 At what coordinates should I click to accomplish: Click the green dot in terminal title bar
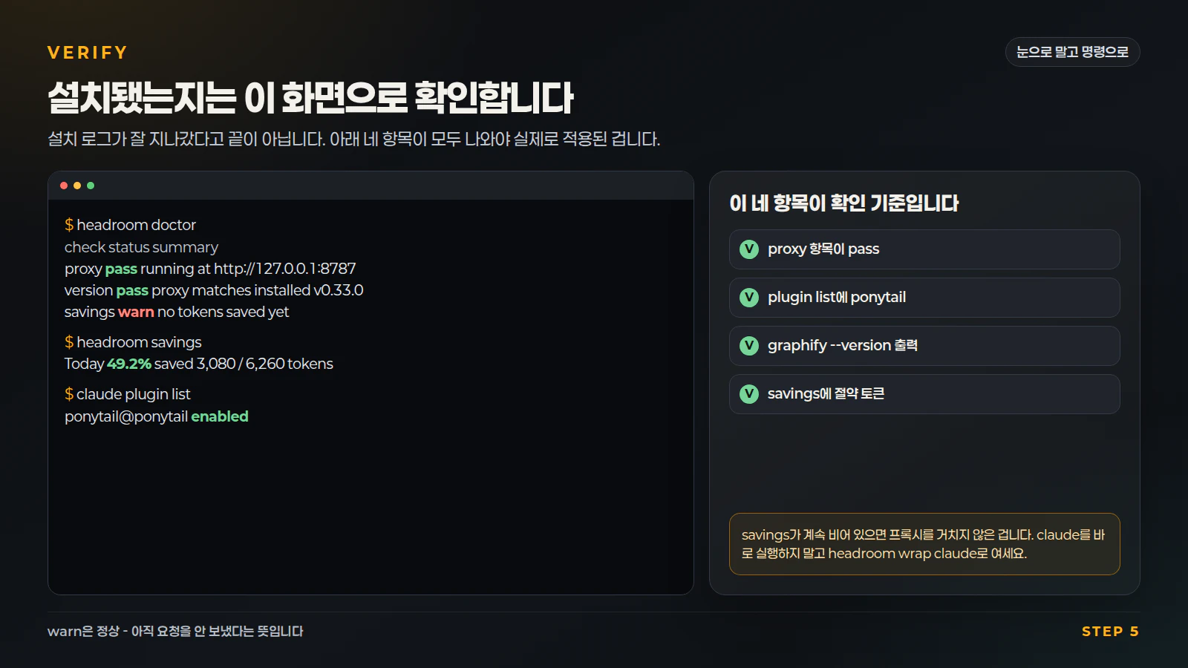pos(91,186)
